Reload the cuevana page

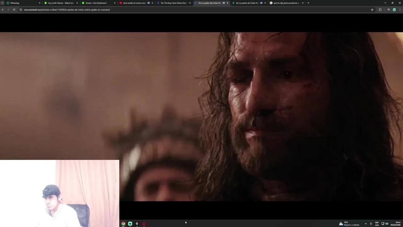click(14, 10)
